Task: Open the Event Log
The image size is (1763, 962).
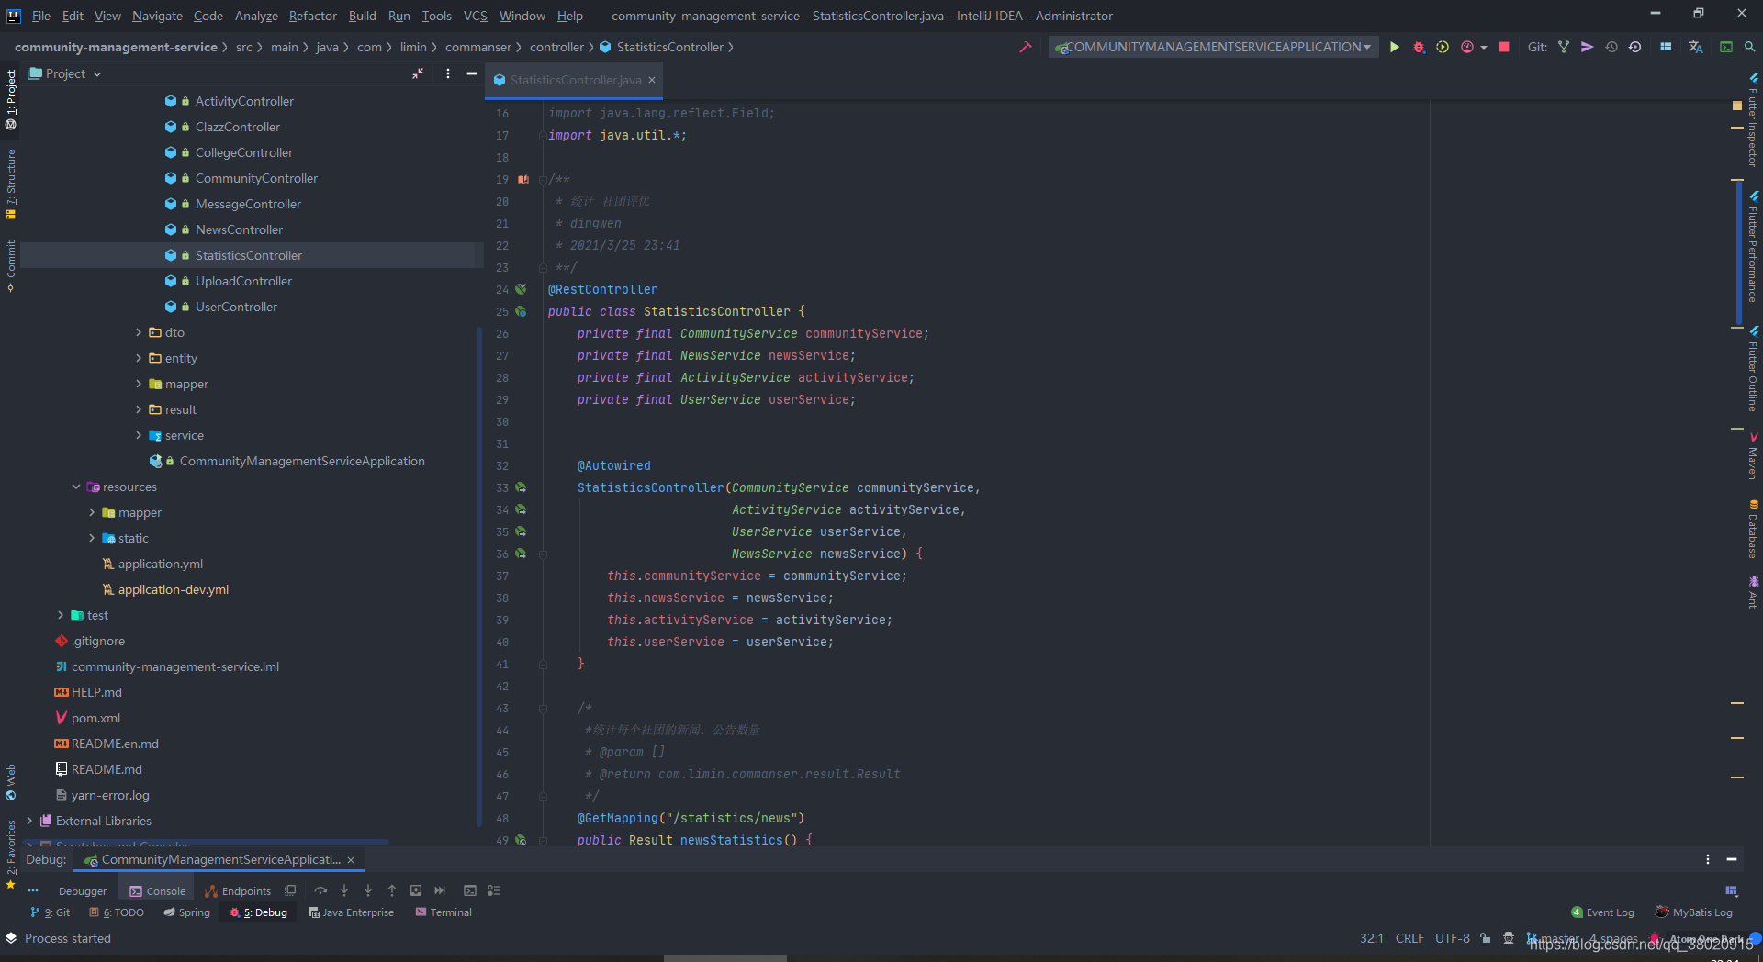Action: click(x=1602, y=912)
